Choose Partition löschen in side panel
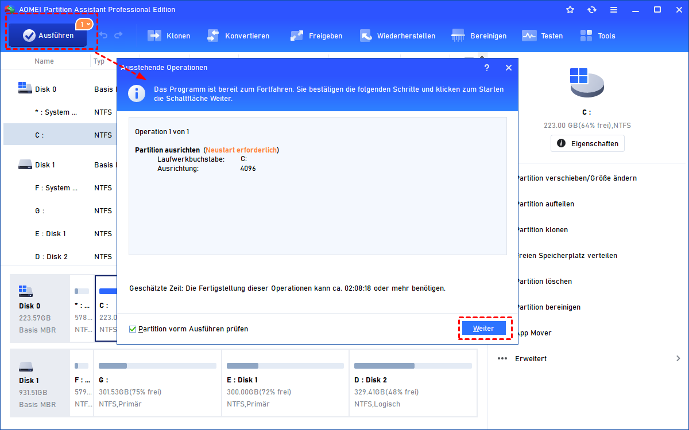Viewport: 689px width, 430px height. pos(544,281)
